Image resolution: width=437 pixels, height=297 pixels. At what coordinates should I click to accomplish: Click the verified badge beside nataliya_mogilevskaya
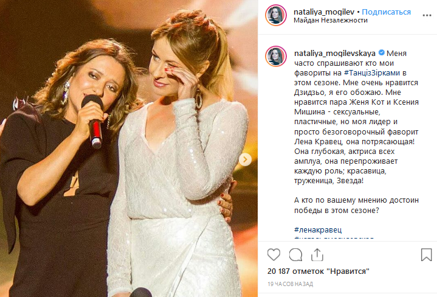[x=381, y=52]
